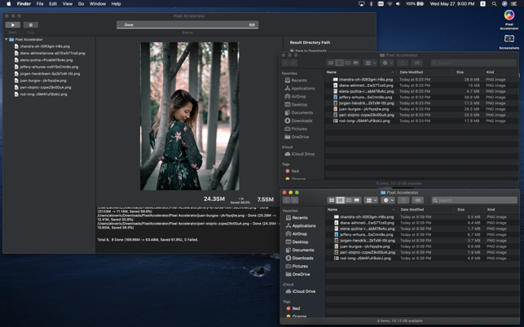The width and height of the screenshot is (524, 327).
Task: Open OneDrive in front Finder sidebar
Action: (x=297, y=274)
